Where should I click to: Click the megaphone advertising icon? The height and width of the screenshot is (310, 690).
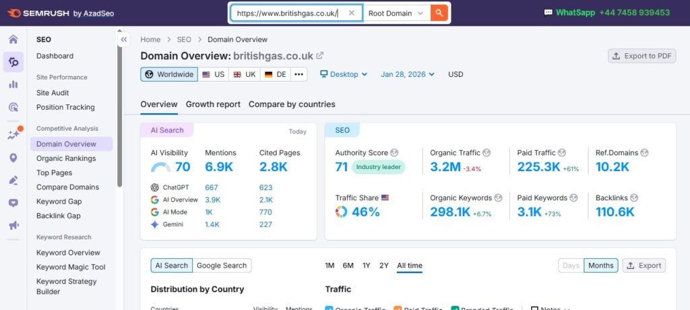point(13,225)
